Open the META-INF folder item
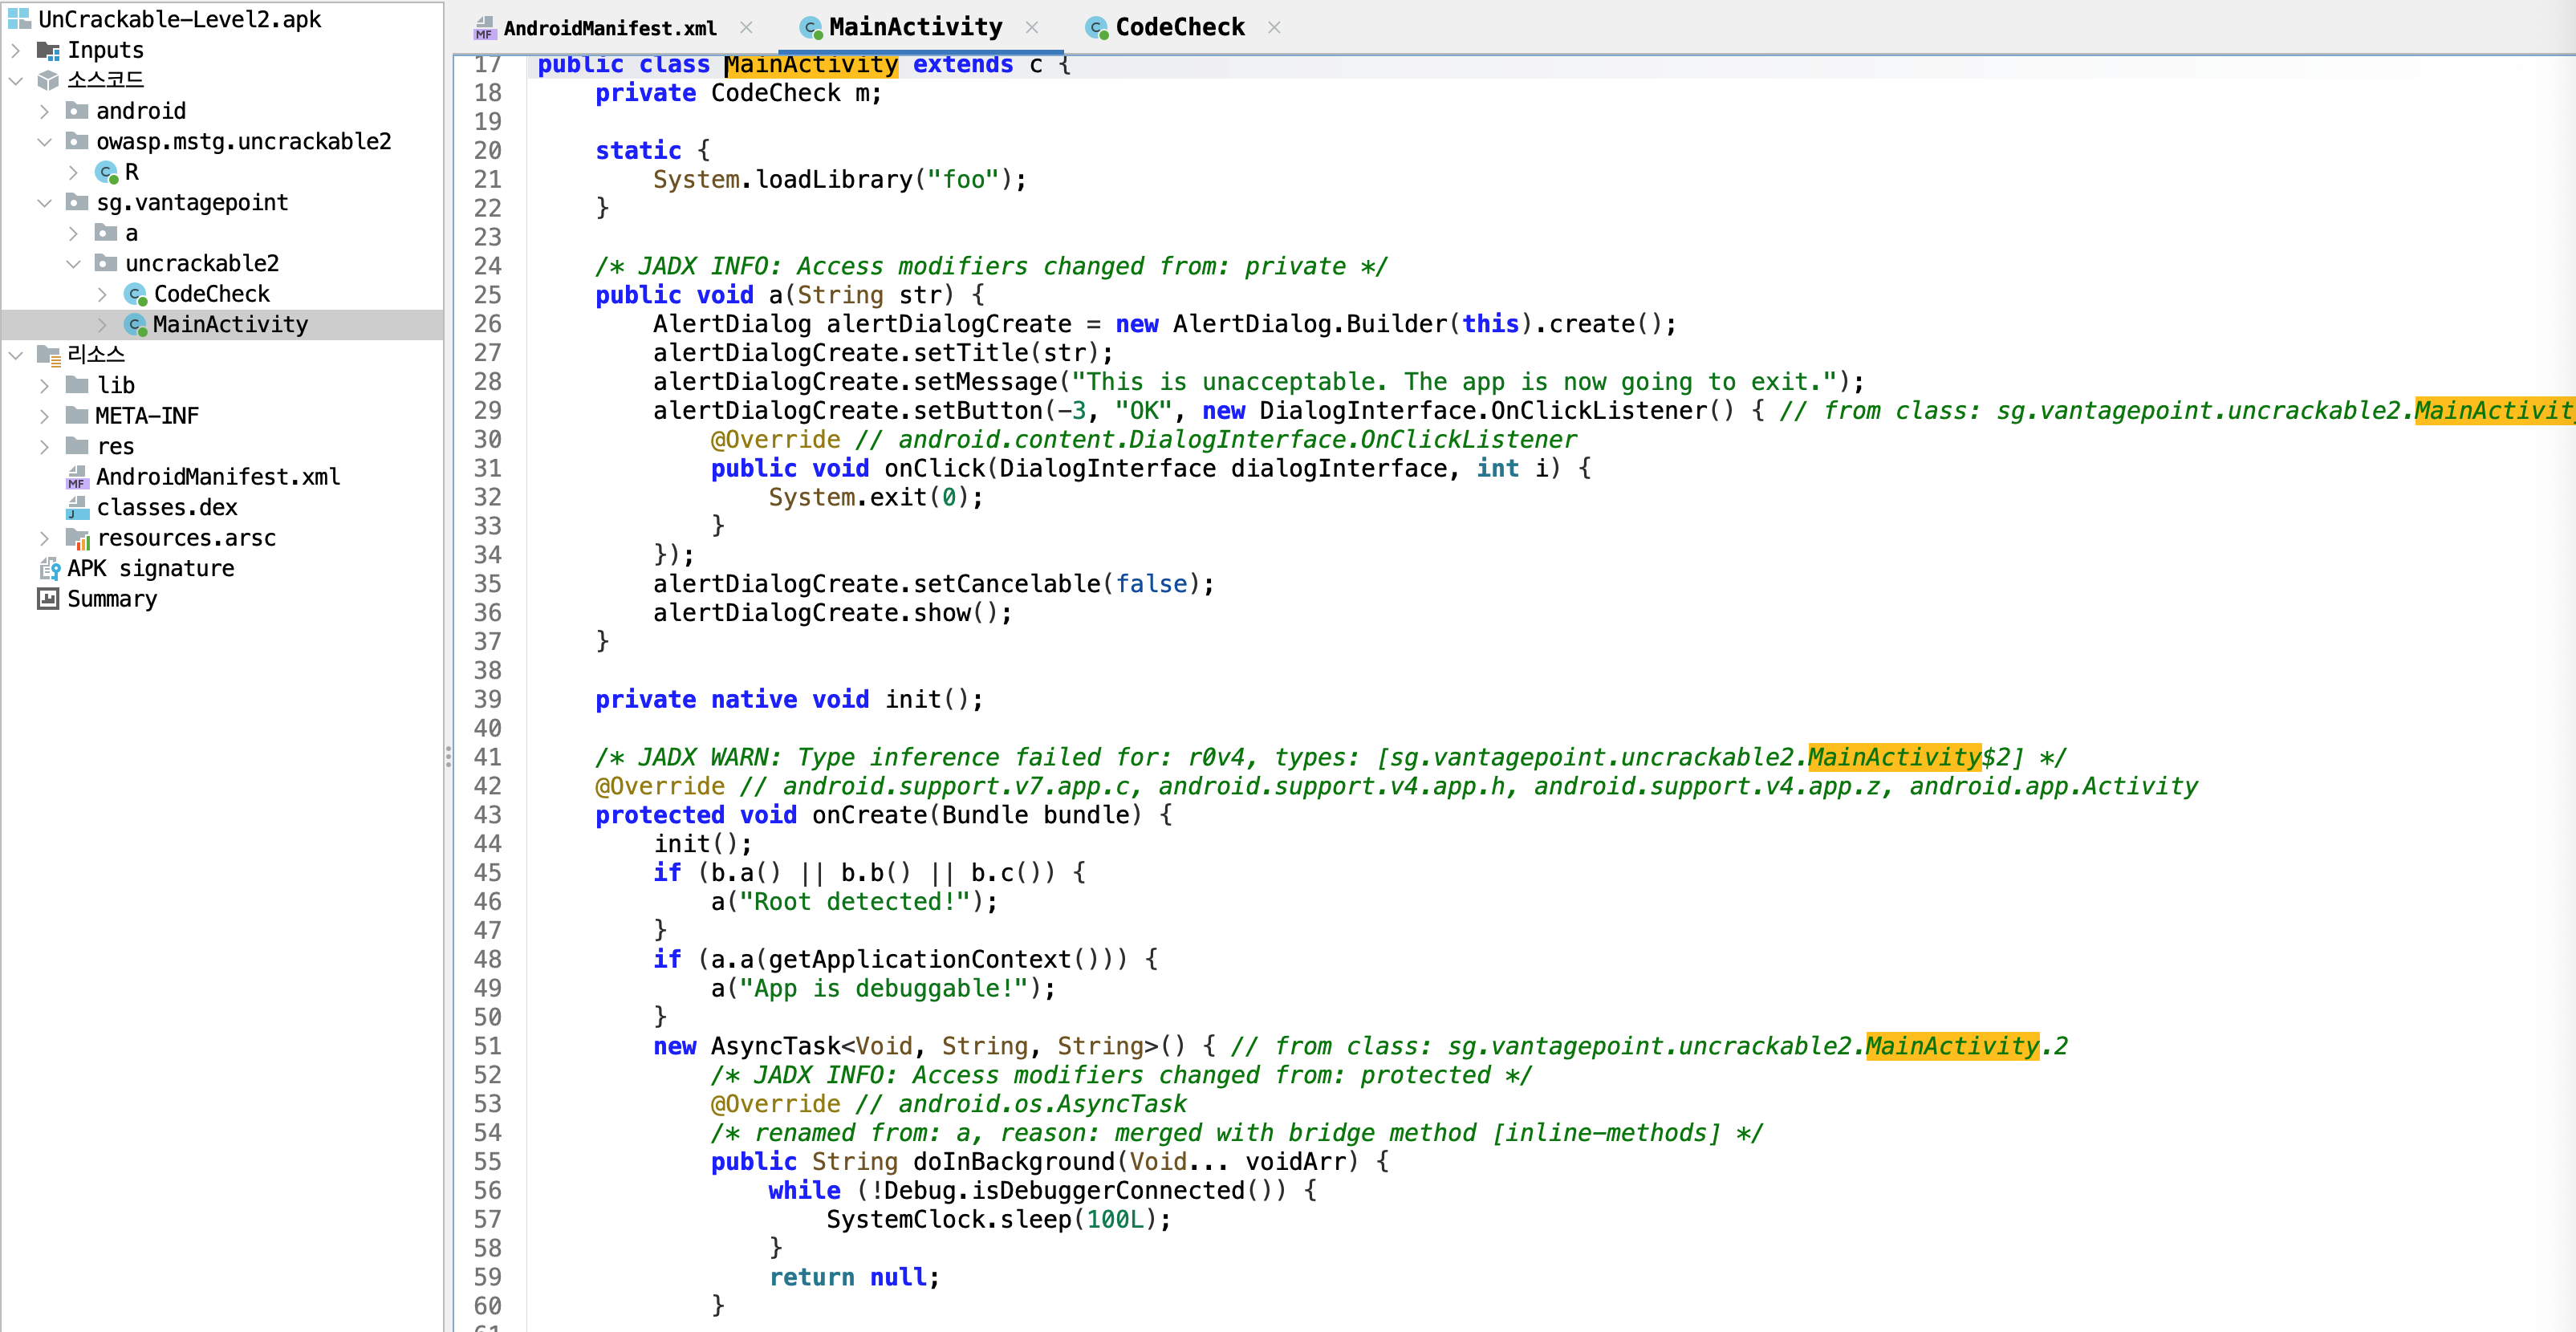 (146, 416)
